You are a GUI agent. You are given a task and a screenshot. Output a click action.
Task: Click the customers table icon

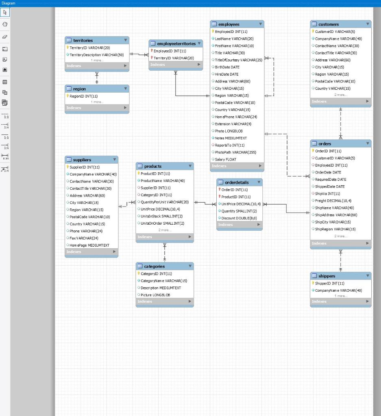314,24
